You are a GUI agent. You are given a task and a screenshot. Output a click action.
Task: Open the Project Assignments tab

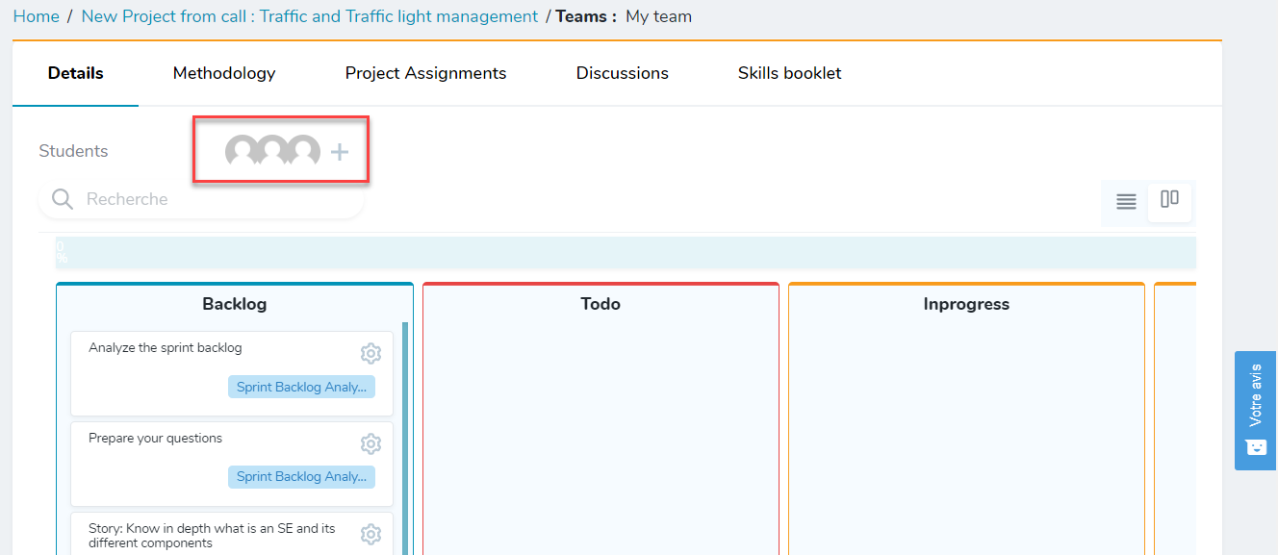(x=425, y=73)
